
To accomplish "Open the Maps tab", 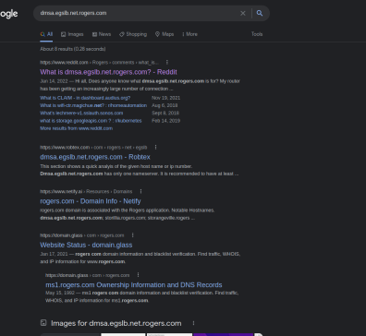I will [165, 34].
